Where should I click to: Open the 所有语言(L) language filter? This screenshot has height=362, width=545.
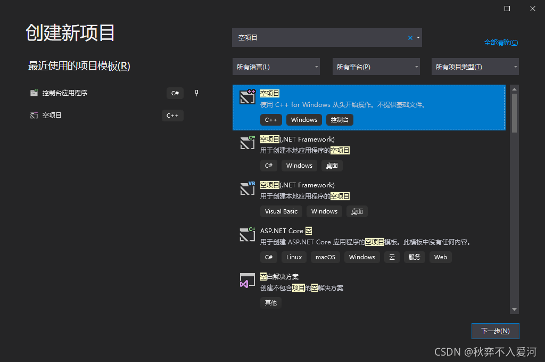point(276,67)
